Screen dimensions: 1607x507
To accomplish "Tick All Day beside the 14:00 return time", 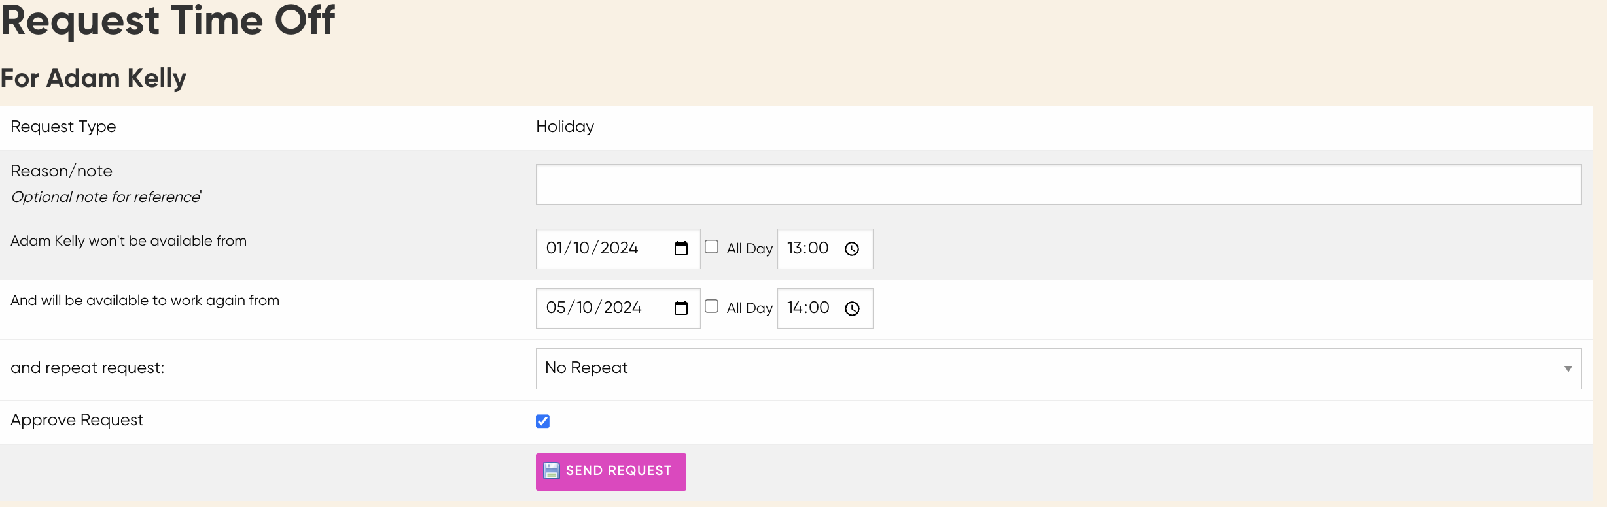I will click(712, 306).
